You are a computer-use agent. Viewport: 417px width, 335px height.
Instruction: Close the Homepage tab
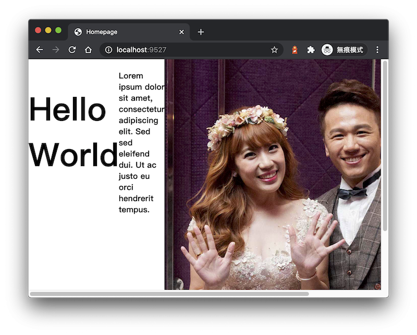coord(181,32)
